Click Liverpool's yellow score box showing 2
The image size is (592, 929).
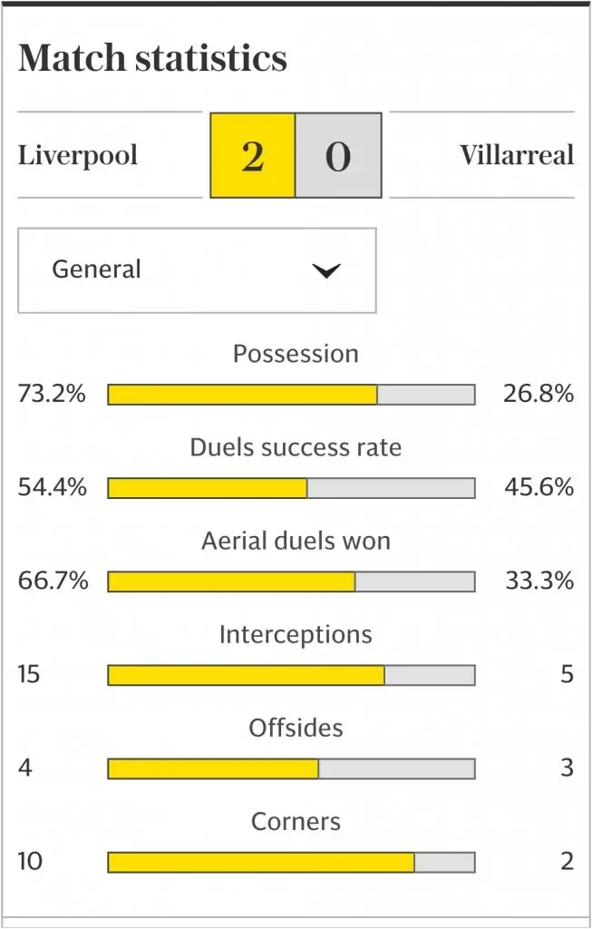tap(253, 155)
